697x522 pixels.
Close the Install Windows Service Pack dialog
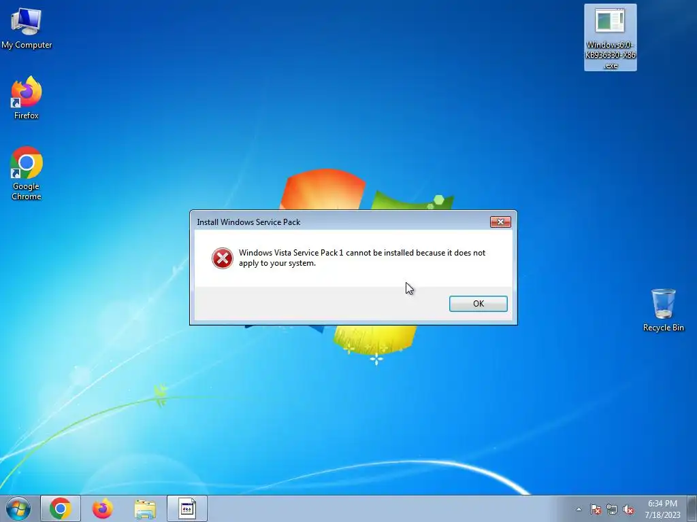pos(500,222)
